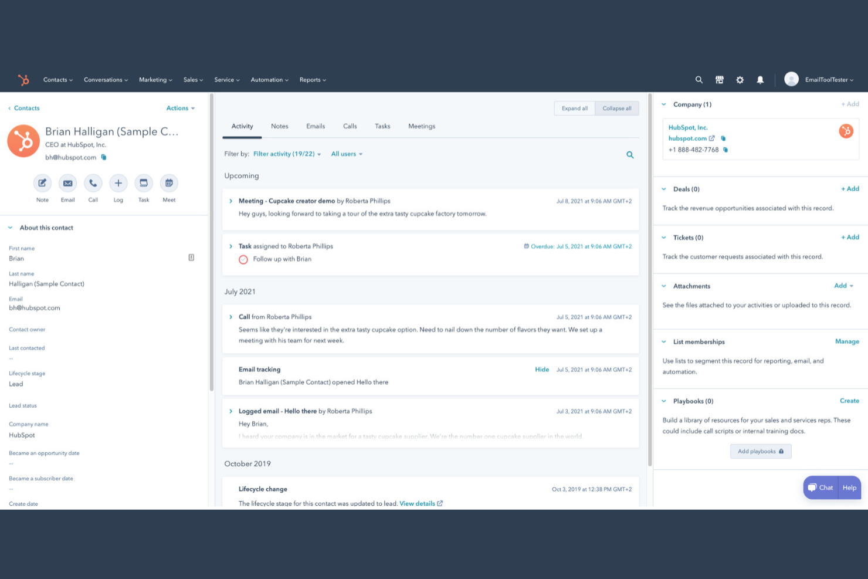Click the EmailToolTester profile avatar

tap(791, 79)
